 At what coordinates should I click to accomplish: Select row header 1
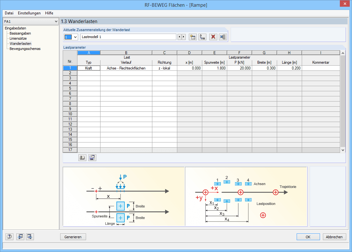[x=70, y=68]
